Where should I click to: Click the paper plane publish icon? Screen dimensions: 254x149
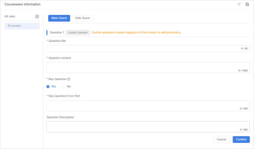(x=239, y=4)
